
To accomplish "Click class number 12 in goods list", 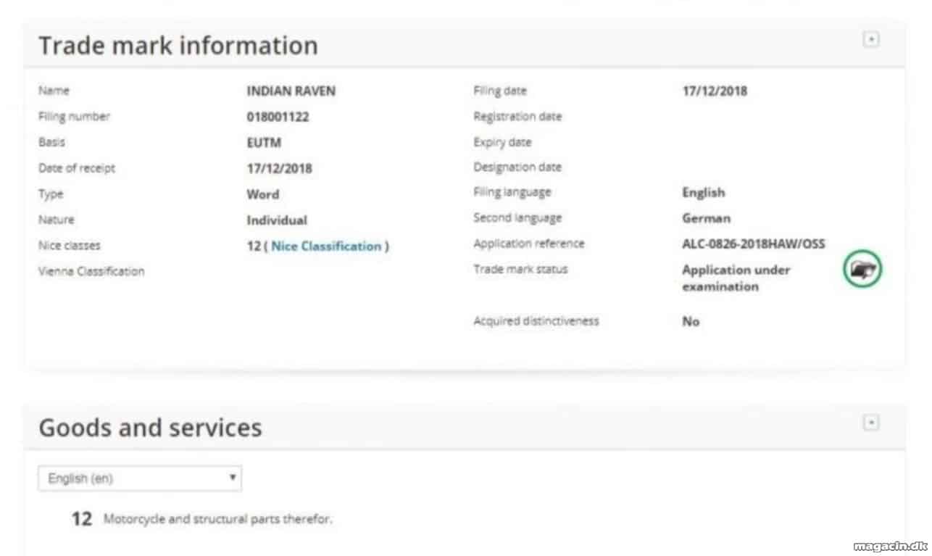I will (82, 519).
